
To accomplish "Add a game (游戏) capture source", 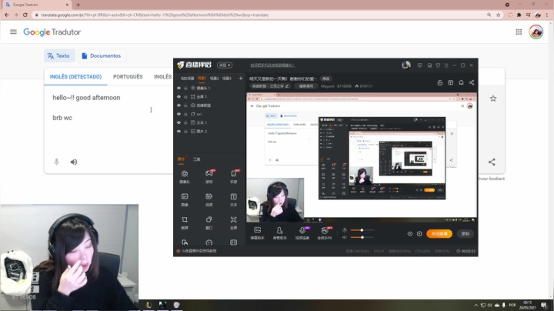I will click(x=209, y=176).
